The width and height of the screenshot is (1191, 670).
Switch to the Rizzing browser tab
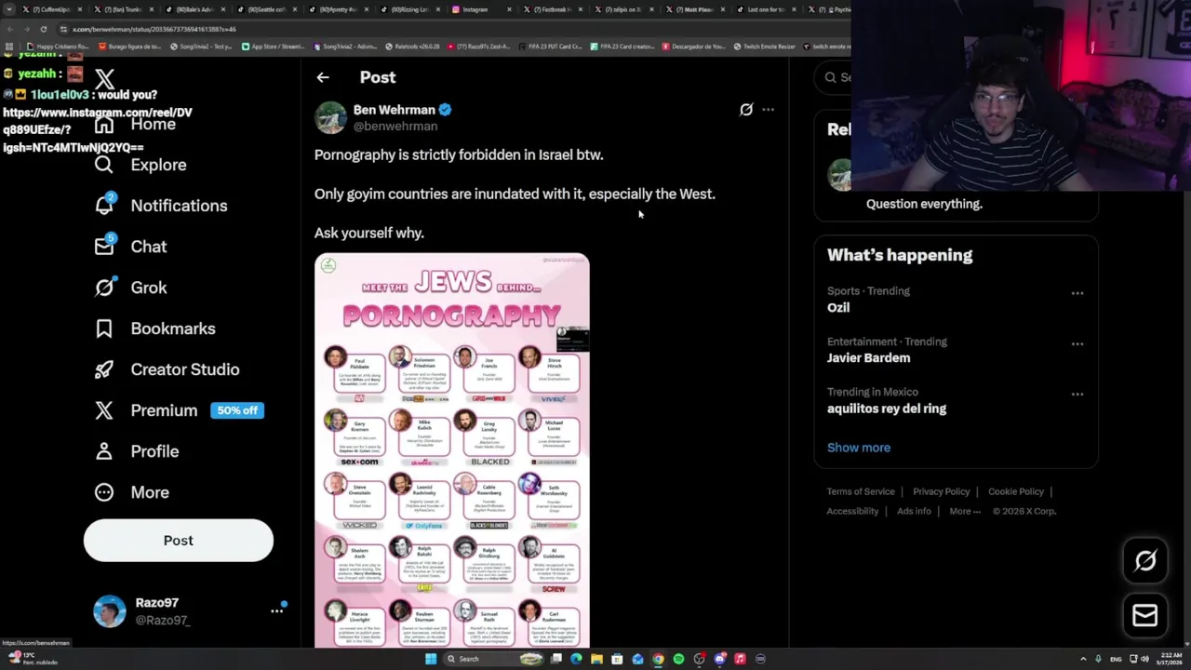pyautogui.click(x=408, y=9)
